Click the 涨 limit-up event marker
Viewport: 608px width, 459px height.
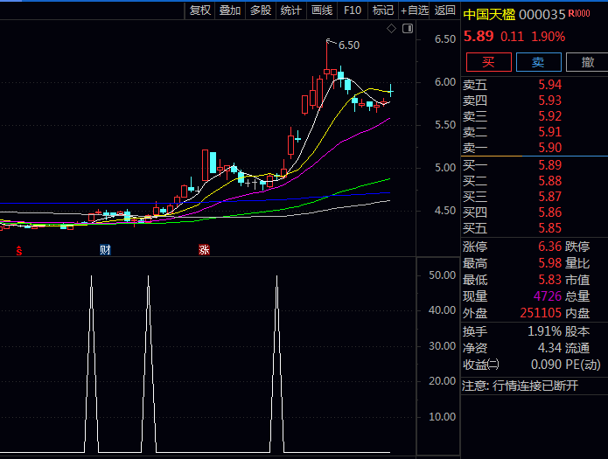pyautogui.click(x=204, y=251)
